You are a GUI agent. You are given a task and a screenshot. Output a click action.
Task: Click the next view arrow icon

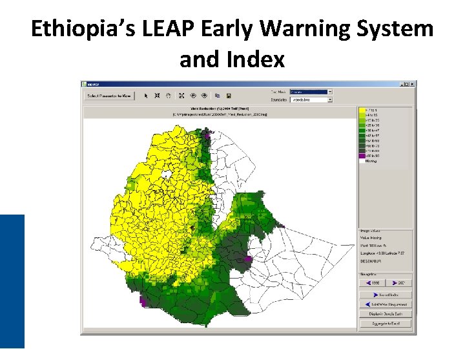(204, 96)
